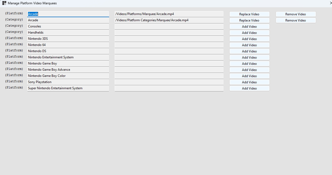Click the empty video path for Consoles
The image size is (332, 175).
(x=169, y=26)
